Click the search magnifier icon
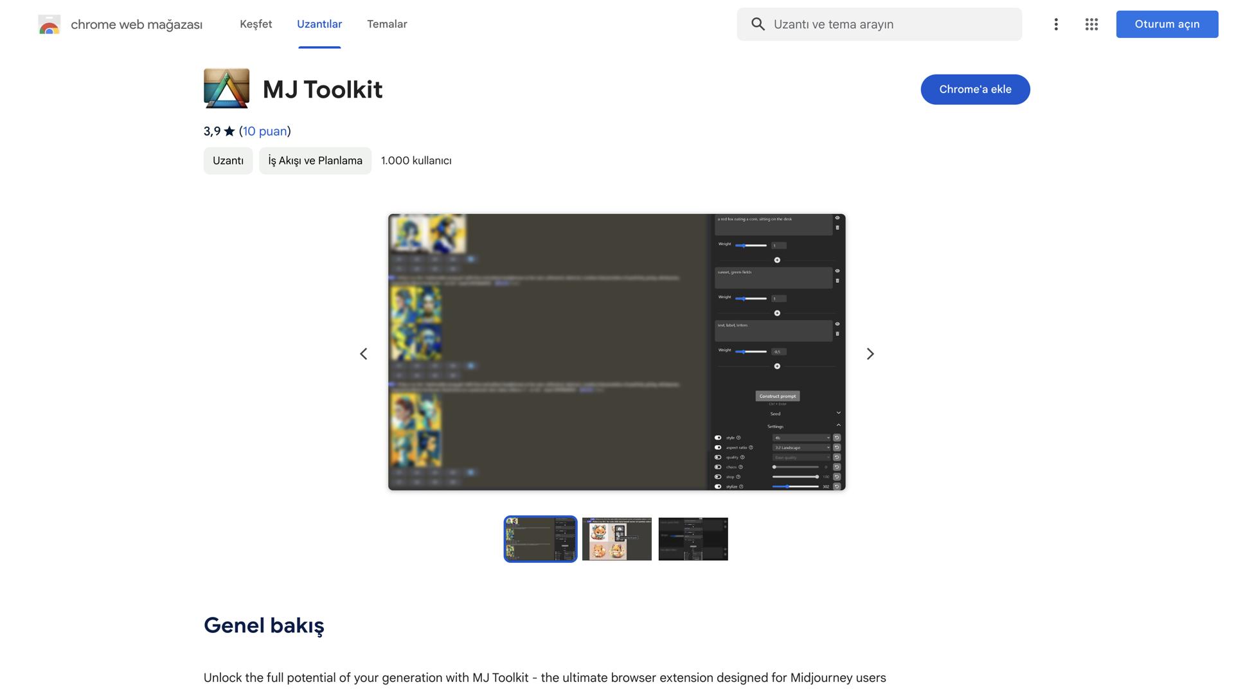Image resolution: width=1234 pixels, height=694 pixels. pos(758,24)
